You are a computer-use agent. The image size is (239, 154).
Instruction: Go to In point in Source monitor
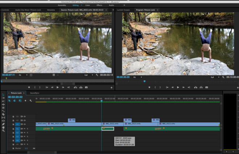[47, 87]
